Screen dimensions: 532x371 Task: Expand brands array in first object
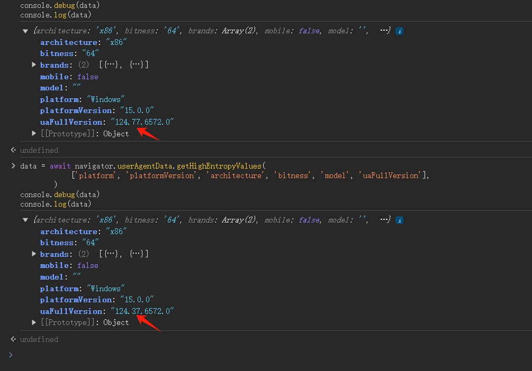(34, 64)
